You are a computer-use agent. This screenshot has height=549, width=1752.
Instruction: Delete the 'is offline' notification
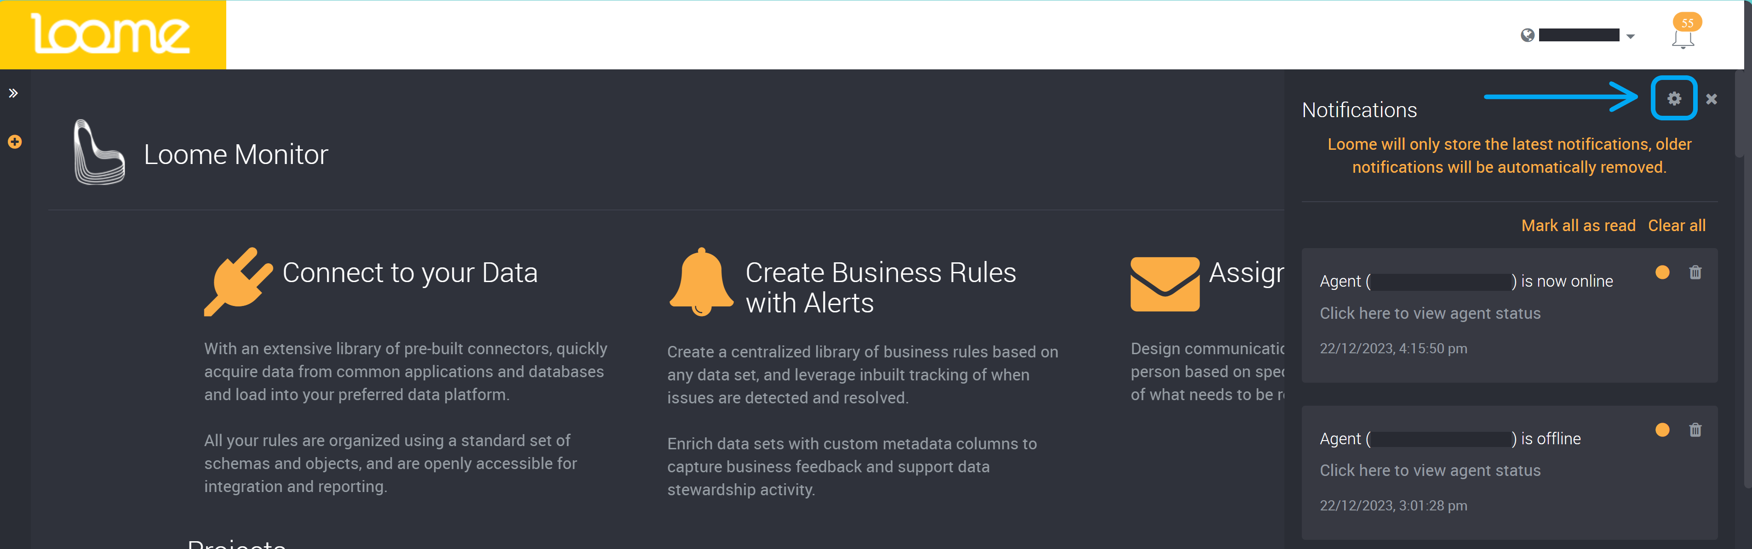1695,430
